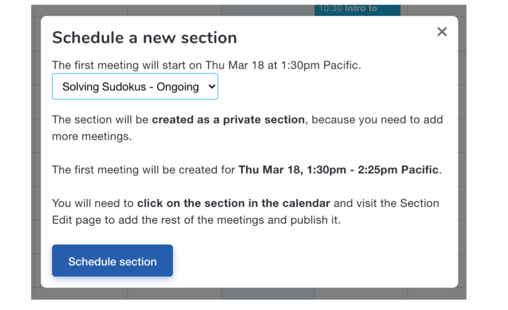This screenshot has width=508, height=310.
Task: Click the Schedule a new section heading
Action: (x=144, y=38)
